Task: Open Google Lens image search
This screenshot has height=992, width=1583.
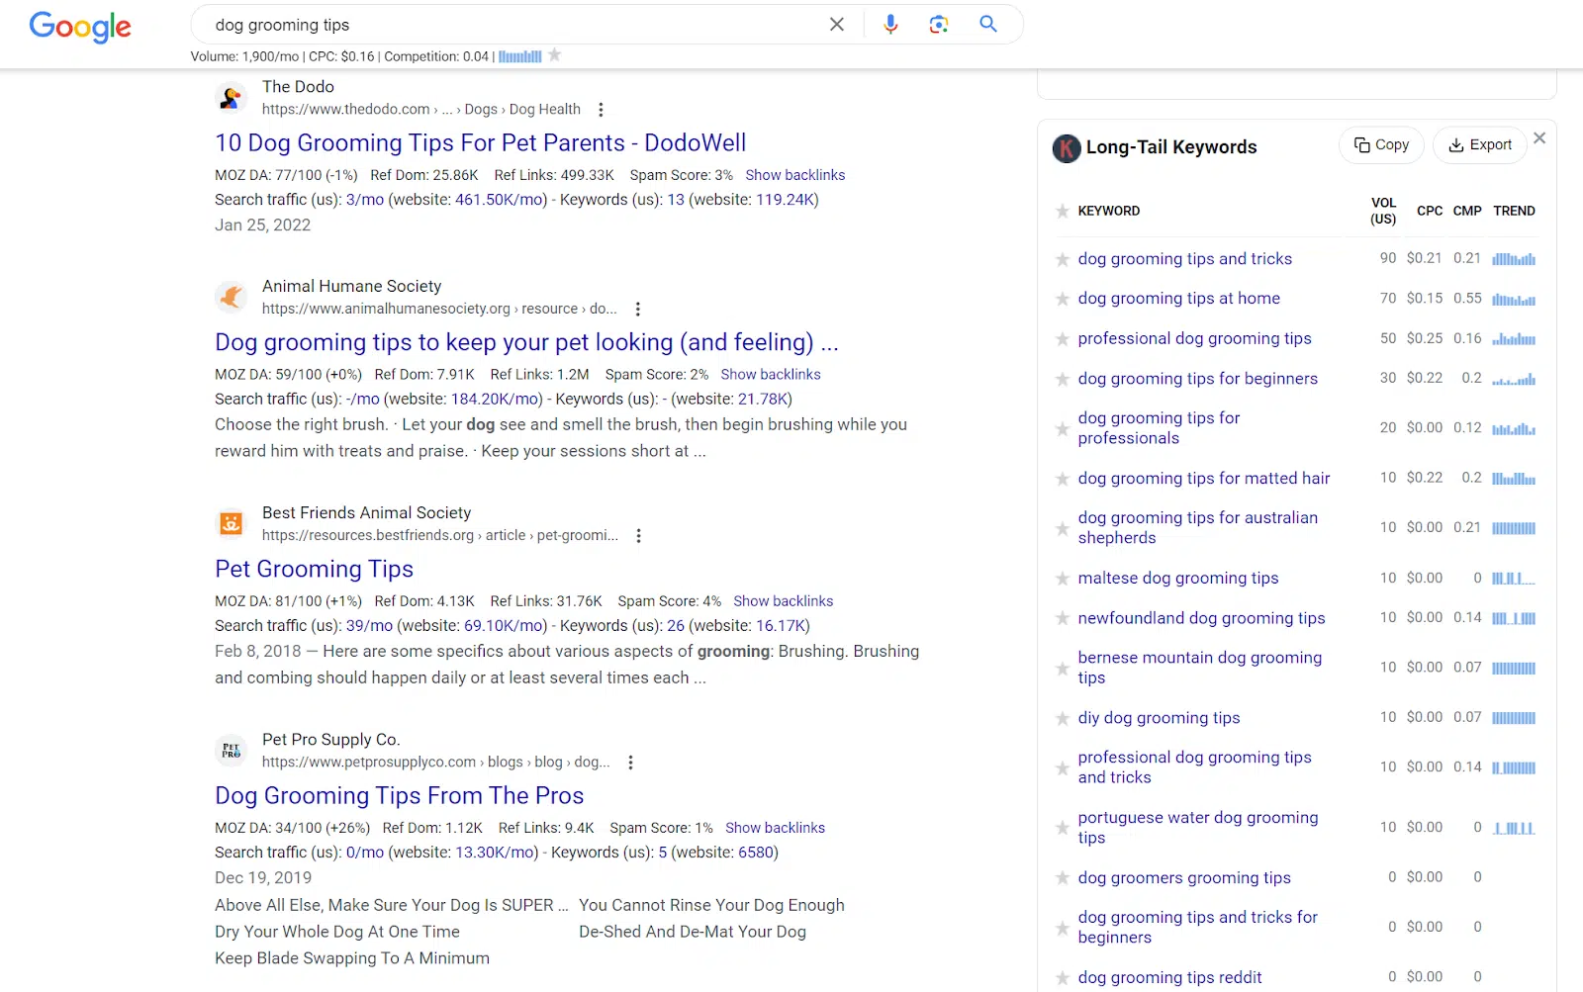Action: pyautogui.click(x=939, y=25)
